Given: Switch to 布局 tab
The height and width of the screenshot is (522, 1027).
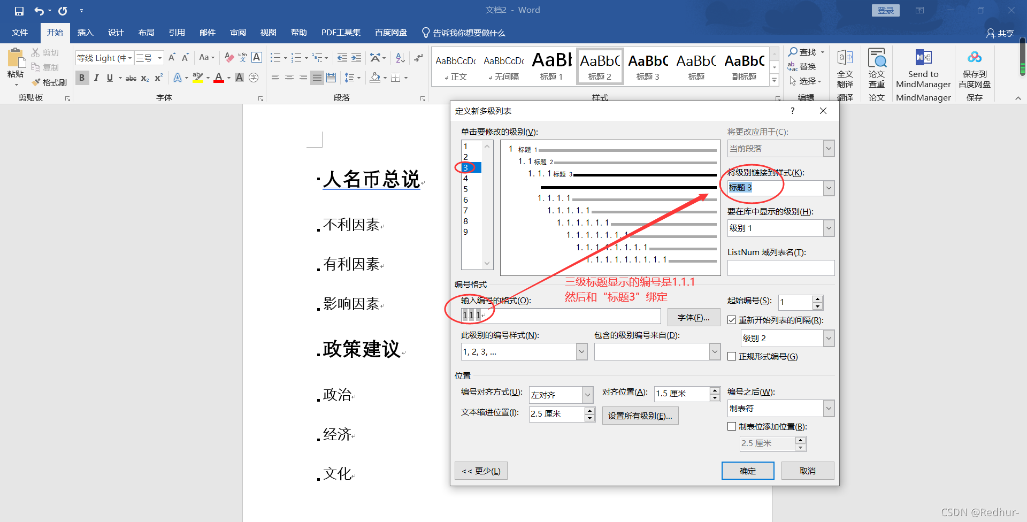Looking at the screenshot, I should coord(146,33).
